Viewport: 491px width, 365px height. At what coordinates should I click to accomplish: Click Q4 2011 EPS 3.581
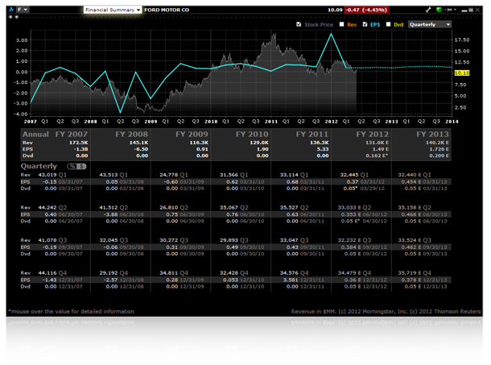pos(291,280)
